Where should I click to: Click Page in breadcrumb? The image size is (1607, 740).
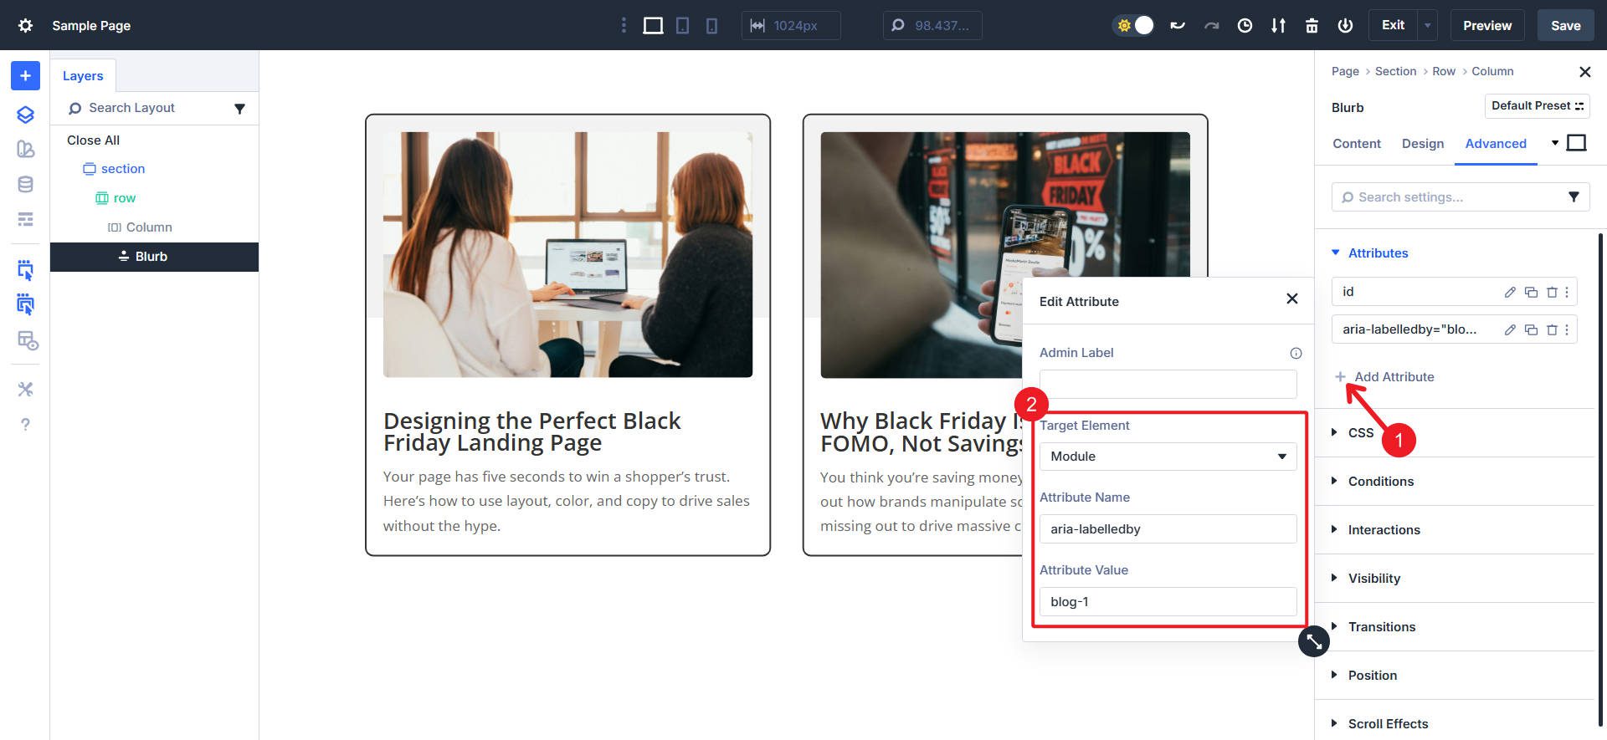1345,71
